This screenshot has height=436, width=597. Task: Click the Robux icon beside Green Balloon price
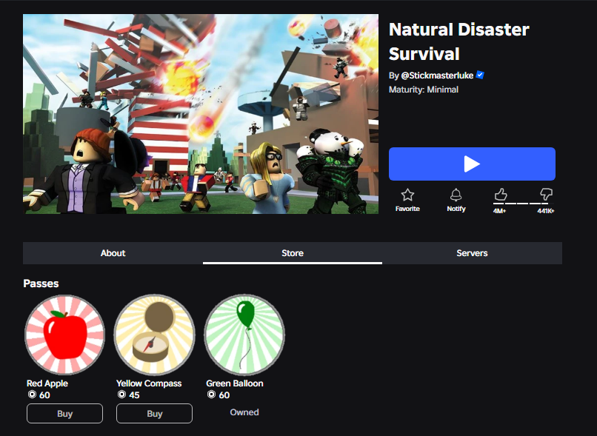tap(211, 395)
